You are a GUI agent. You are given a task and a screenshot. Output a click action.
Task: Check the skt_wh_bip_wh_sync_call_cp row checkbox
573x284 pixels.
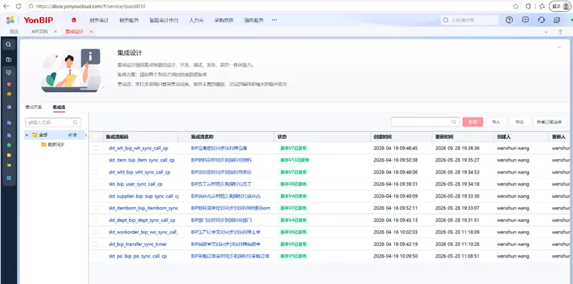pyautogui.click(x=96, y=148)
